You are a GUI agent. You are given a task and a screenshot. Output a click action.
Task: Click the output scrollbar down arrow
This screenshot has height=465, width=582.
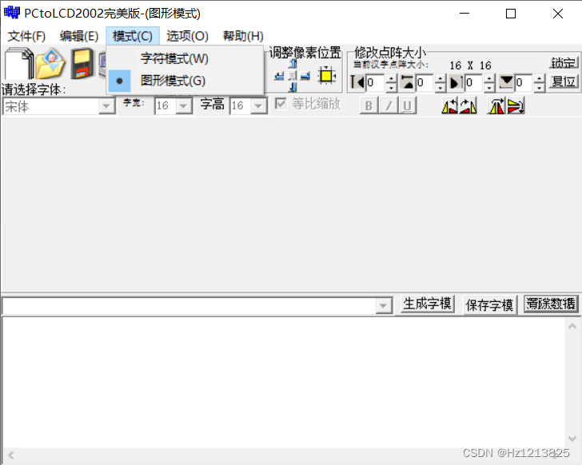point(572,439)
